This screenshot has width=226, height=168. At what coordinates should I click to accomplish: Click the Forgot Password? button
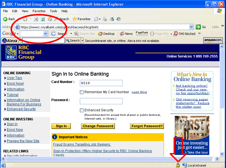(x=147, y=126)
